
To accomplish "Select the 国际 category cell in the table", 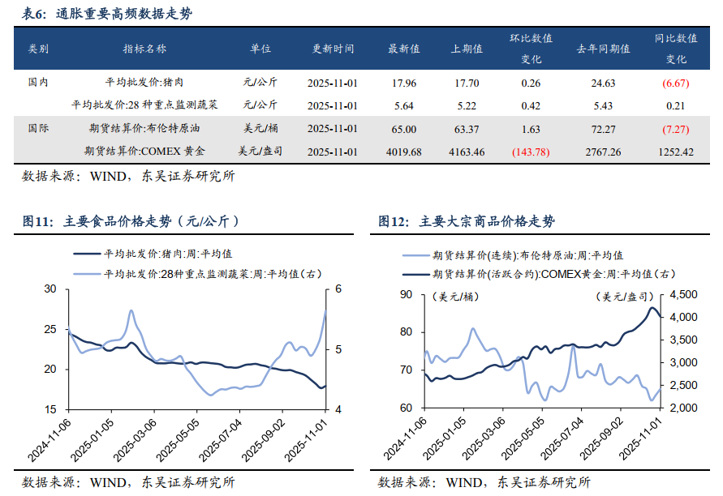I will [37, 128].
